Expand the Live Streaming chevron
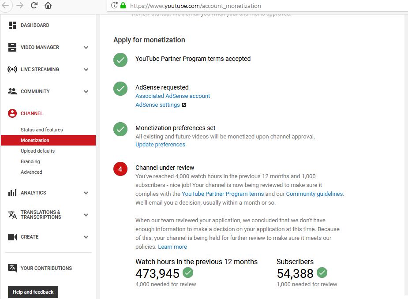 click(x=86, y=70)
